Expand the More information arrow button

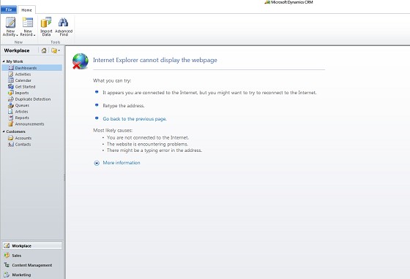pos(97,163)
